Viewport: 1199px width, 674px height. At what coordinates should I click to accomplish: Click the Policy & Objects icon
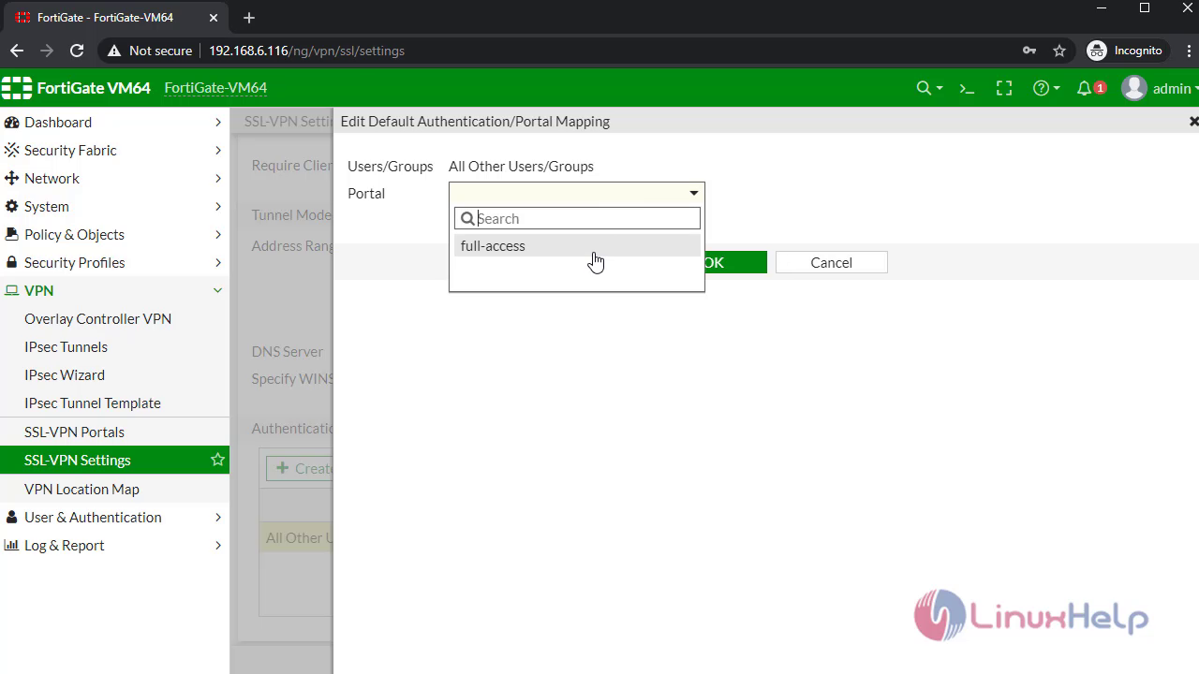click(x=12, y=234)
